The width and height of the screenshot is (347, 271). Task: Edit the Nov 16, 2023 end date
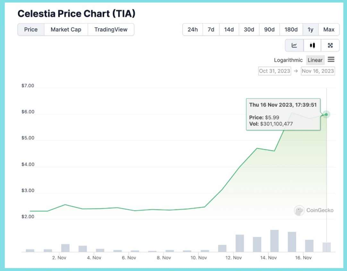coord(318,71)
